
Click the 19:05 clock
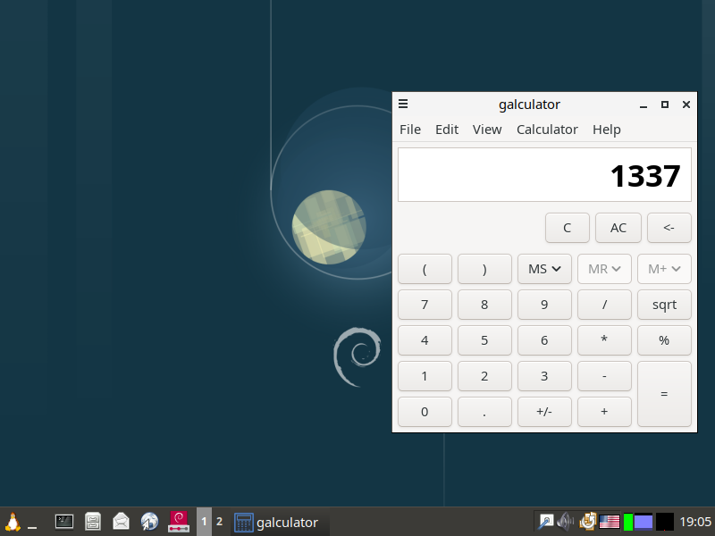tap(695, 522)
